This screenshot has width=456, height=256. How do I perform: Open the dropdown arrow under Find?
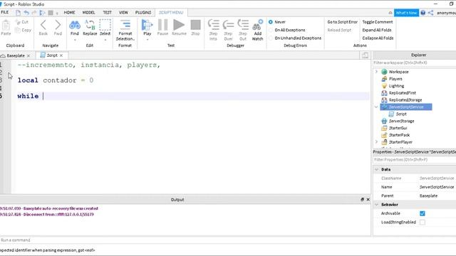[75, 40]
